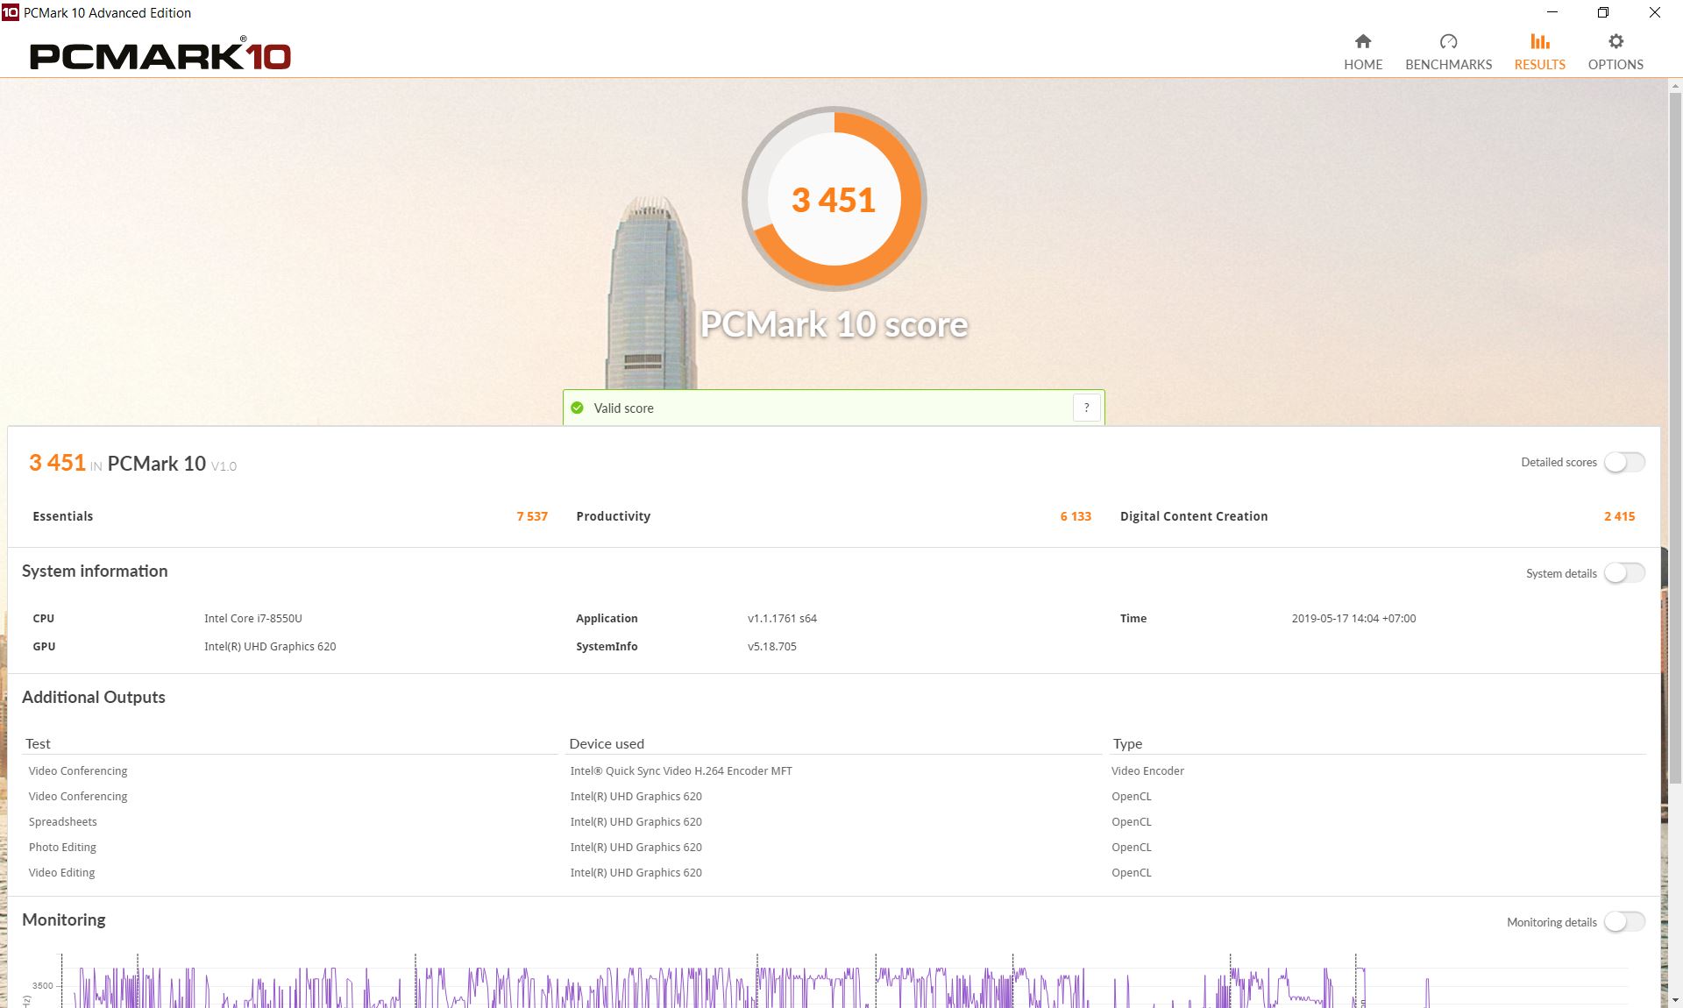Click the SystemInfo version v5.18.705

(x=772, y=646)
